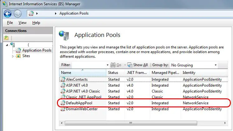Screen dimensions: 233x131
Task: Click the Application Pools tree node icon
Action: click(18, 50)
